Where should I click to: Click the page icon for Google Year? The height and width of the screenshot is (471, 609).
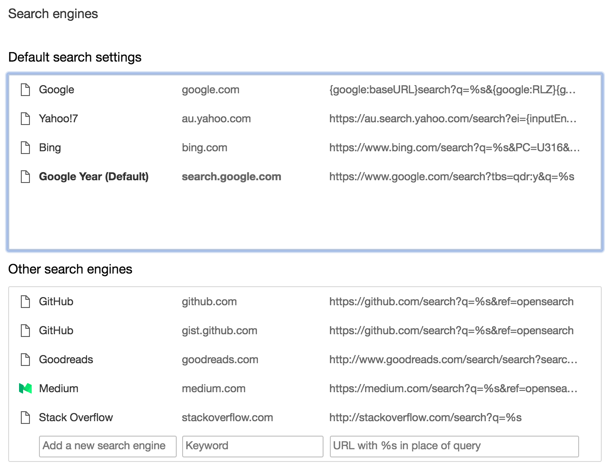click(25, 177)
